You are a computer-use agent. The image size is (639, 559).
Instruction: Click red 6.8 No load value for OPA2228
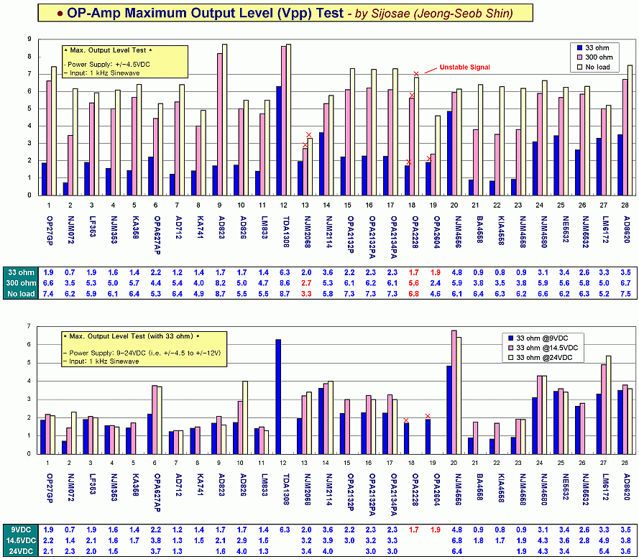click(x=413, y=294)
